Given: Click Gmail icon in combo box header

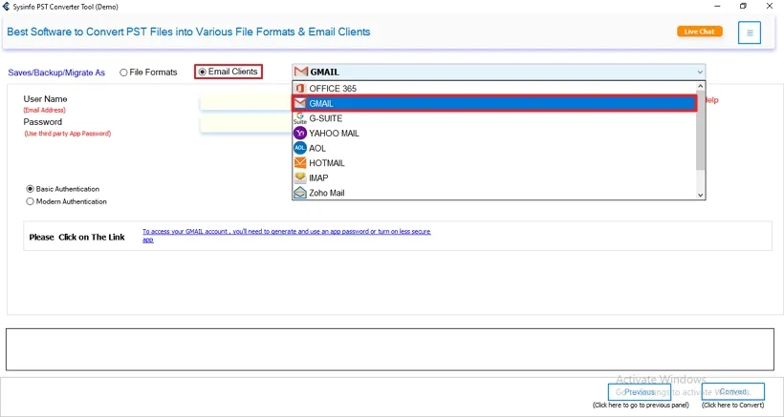Looking at the screenshot, I should 301,72.
